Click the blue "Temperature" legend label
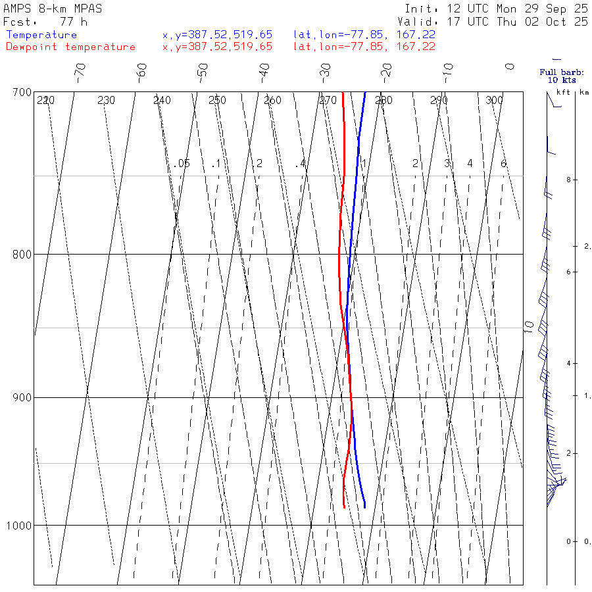The height and width of the screenshot is (592, 592). click(x=41, y=35)
